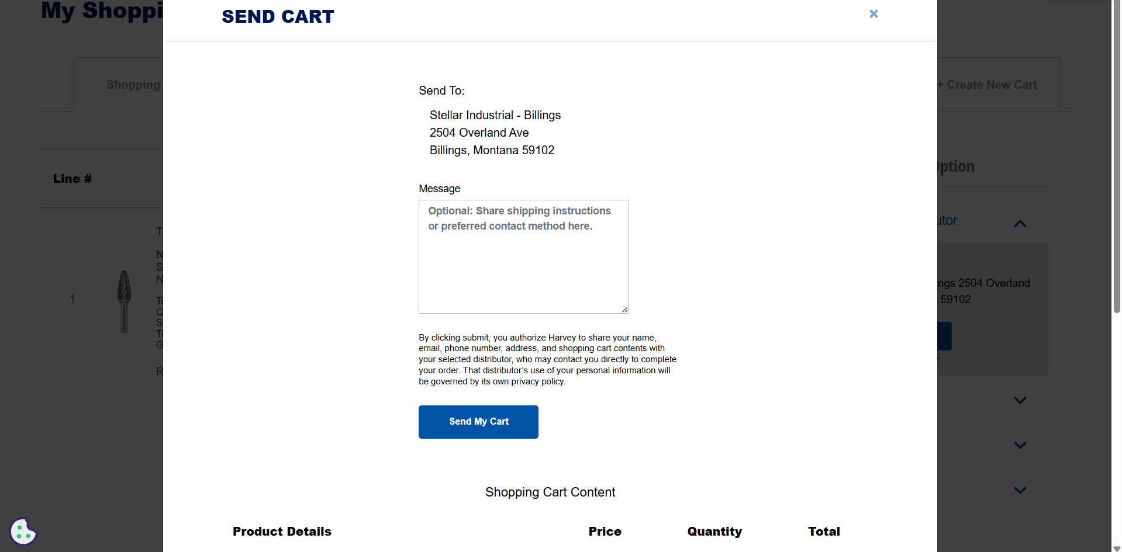The image size is (1122, 552).
Task: Switch to the Shopping tab
Action: (133, 85)
